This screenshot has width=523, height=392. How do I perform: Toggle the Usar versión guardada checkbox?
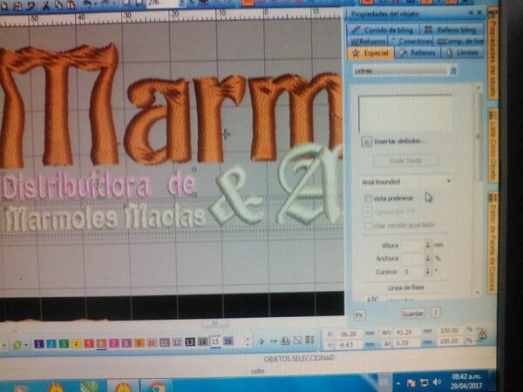368,226
